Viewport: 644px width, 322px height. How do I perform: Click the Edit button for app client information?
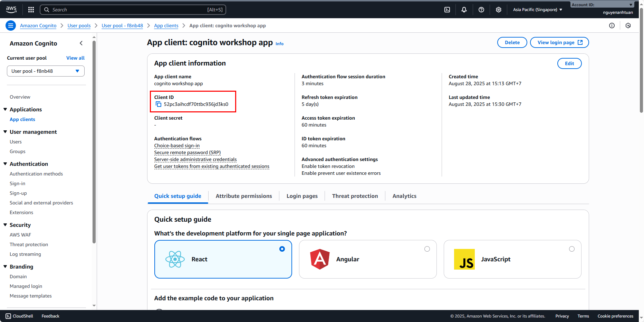point(569,63)
